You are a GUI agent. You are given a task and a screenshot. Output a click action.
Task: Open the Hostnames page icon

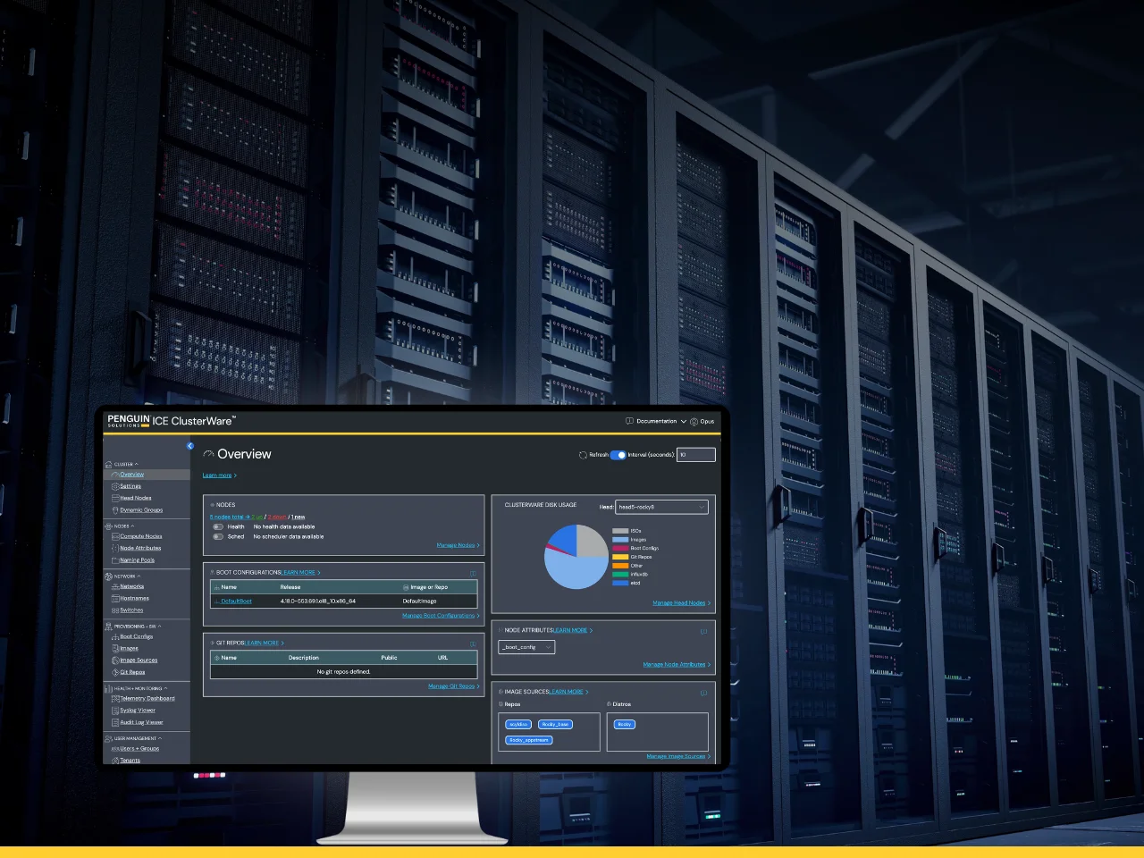[x=114, y=598]
